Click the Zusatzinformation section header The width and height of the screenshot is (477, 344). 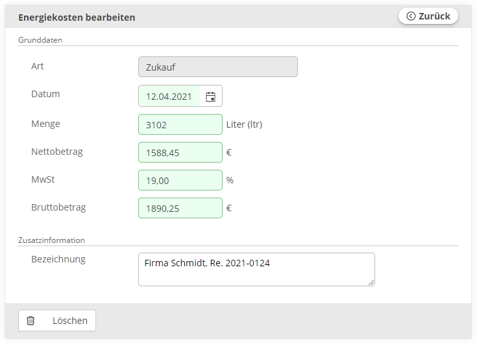[51, 240]
